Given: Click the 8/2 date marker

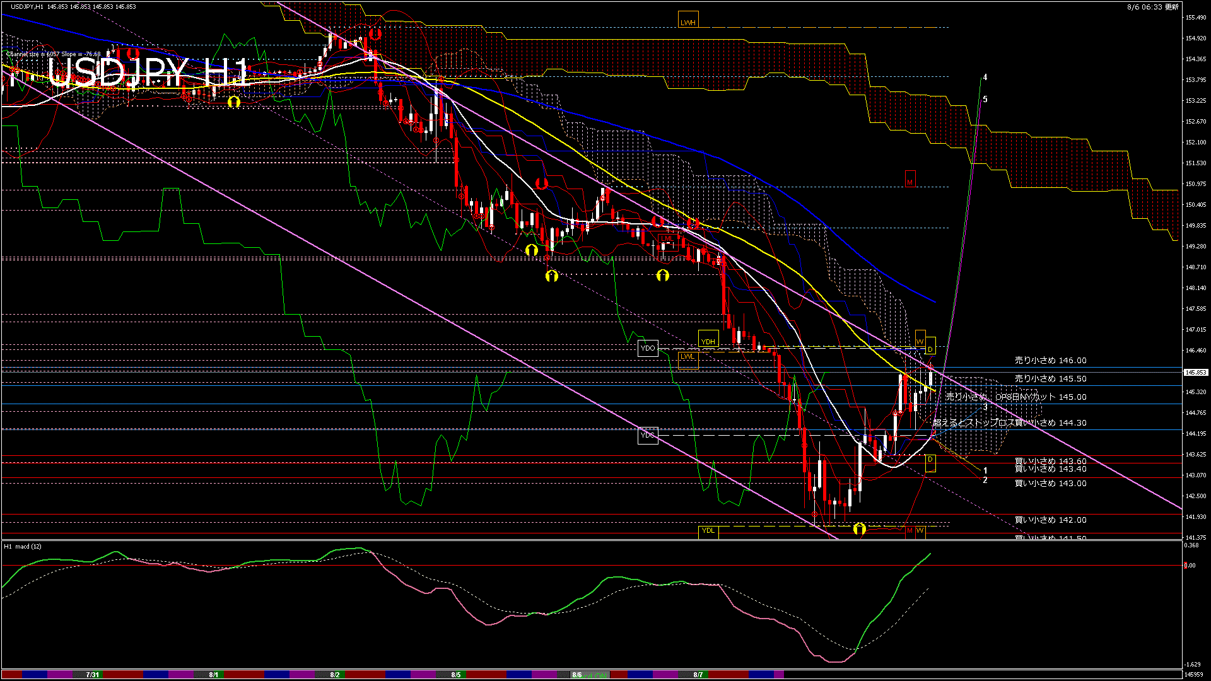Looking at the screenshot, I should click(x=335, y=675).
